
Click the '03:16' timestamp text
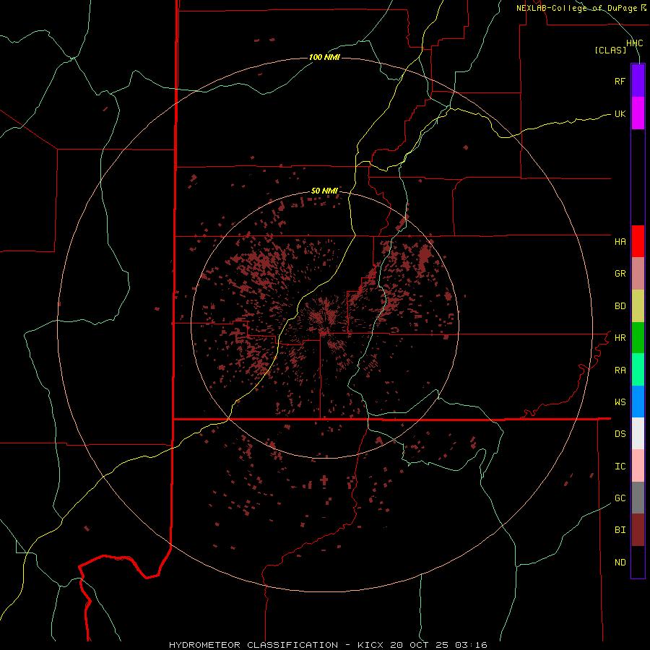470,645
